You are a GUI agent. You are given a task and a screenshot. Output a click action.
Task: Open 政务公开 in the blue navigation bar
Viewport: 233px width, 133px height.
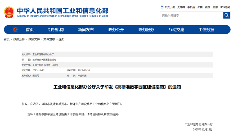116,30
